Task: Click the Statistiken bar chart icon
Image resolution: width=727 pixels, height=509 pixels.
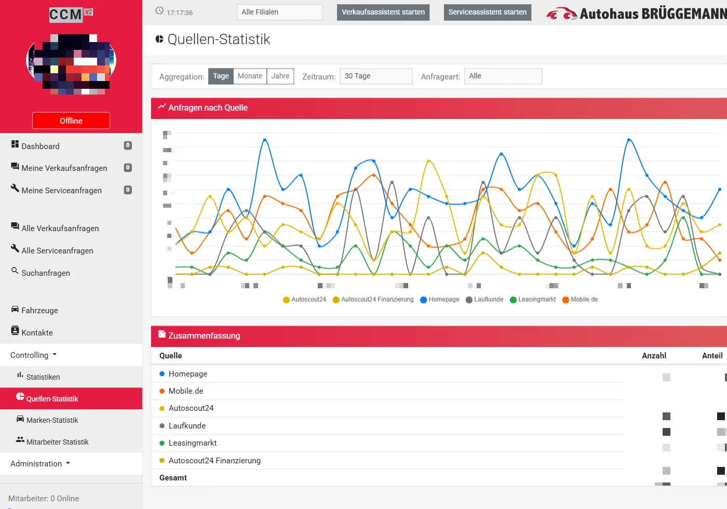Action: pos(20,375)
